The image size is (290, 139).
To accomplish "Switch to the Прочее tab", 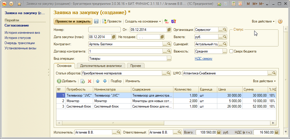I will coord(136,66).
